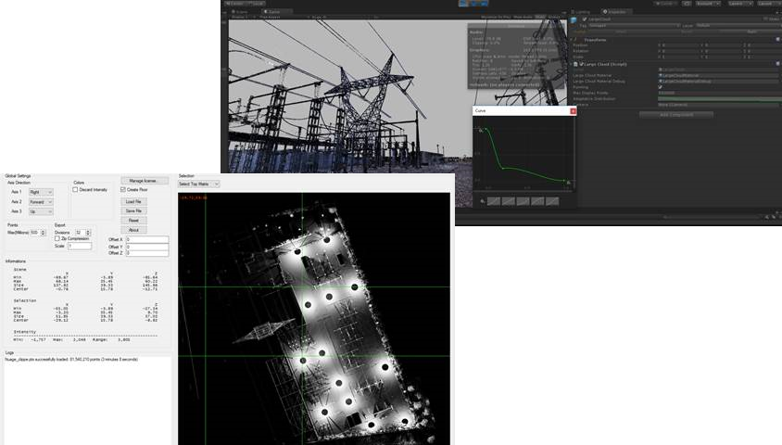Open the Layer dropdown in Inspector
The image size is (782, 445).
(x=738, y=25)
